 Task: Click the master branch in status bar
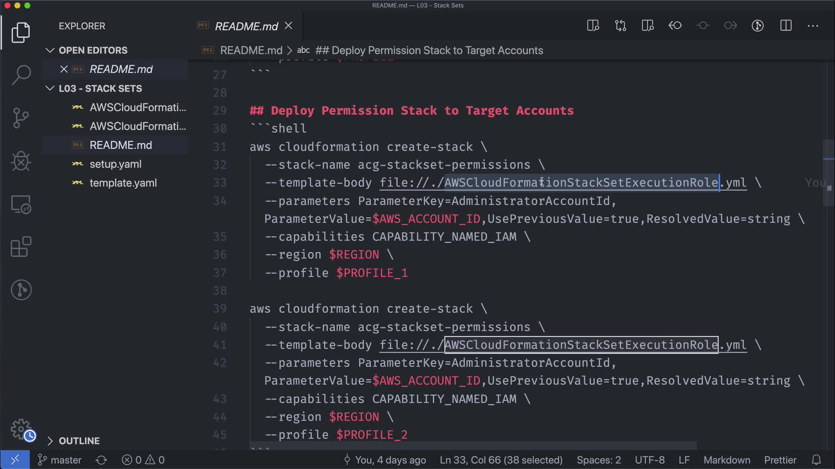(x=60, y=460)
